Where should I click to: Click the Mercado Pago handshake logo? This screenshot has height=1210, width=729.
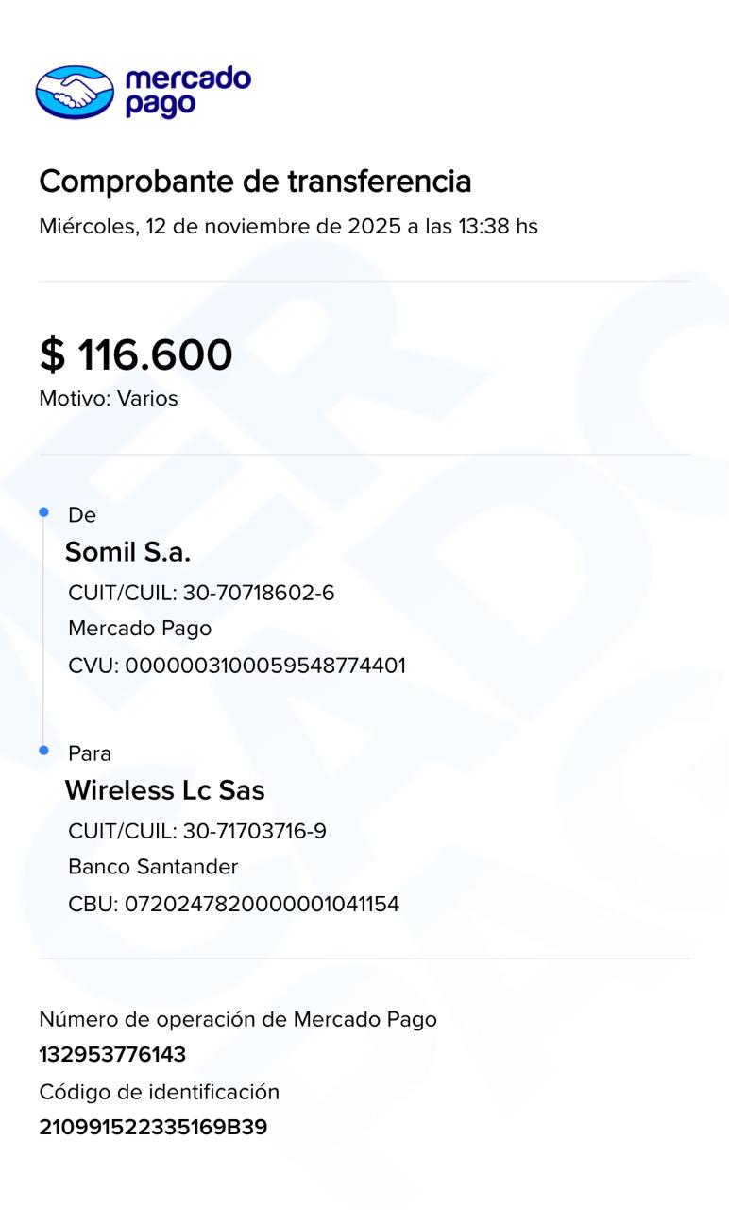click(75, 92)
